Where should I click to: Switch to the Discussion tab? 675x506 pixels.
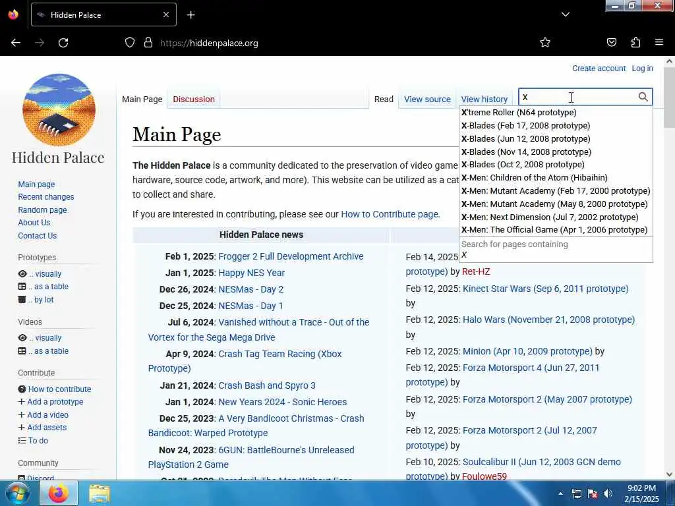(x=194, y=99)
